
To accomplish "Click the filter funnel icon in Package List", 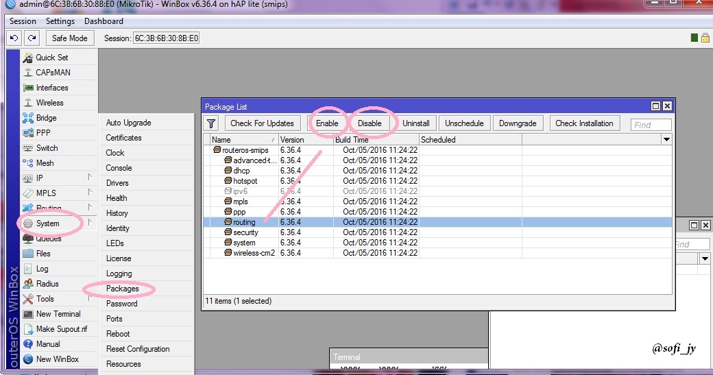I will [211, 123].
